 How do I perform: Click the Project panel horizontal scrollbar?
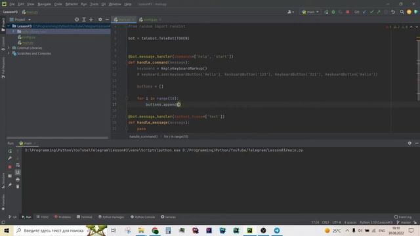tap(57, 138)
